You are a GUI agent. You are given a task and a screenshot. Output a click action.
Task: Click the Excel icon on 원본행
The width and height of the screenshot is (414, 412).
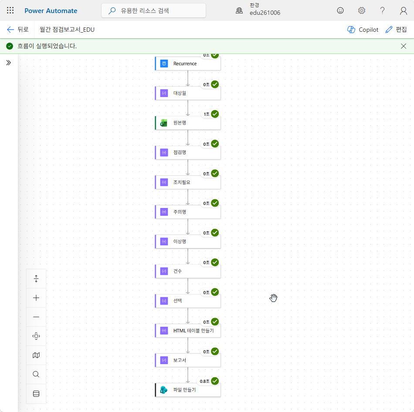[164, 123]
